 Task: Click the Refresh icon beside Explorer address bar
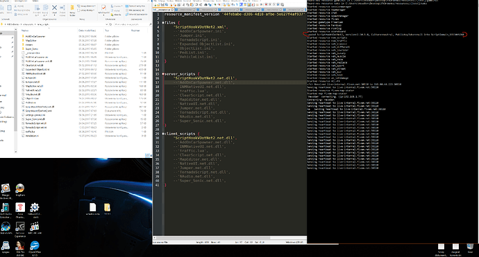pos(110,24)
